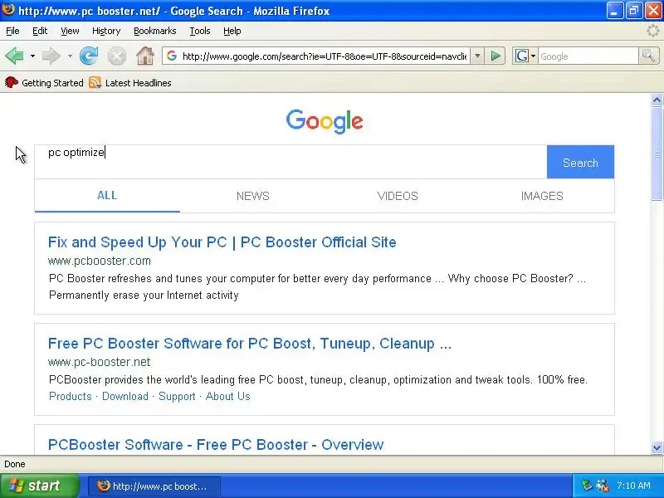Open the Tools menu
This screenshot has height=498, width=664.
point(200,31)
